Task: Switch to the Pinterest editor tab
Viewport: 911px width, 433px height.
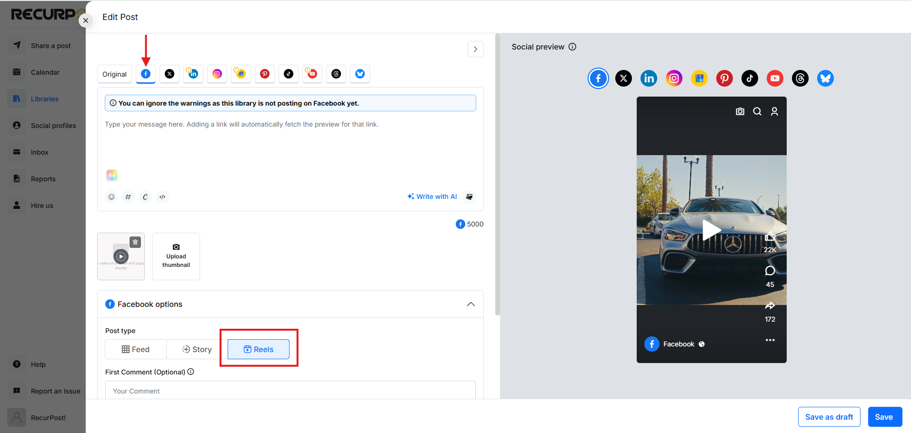Action: [265, 74]
